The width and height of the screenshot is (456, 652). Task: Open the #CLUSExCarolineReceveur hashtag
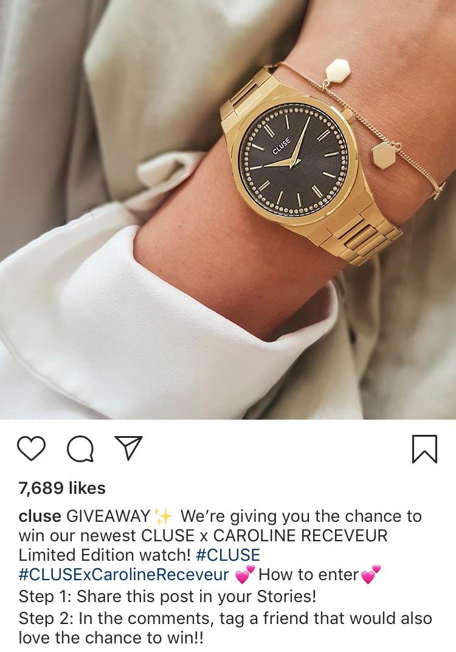click(123, 575)
